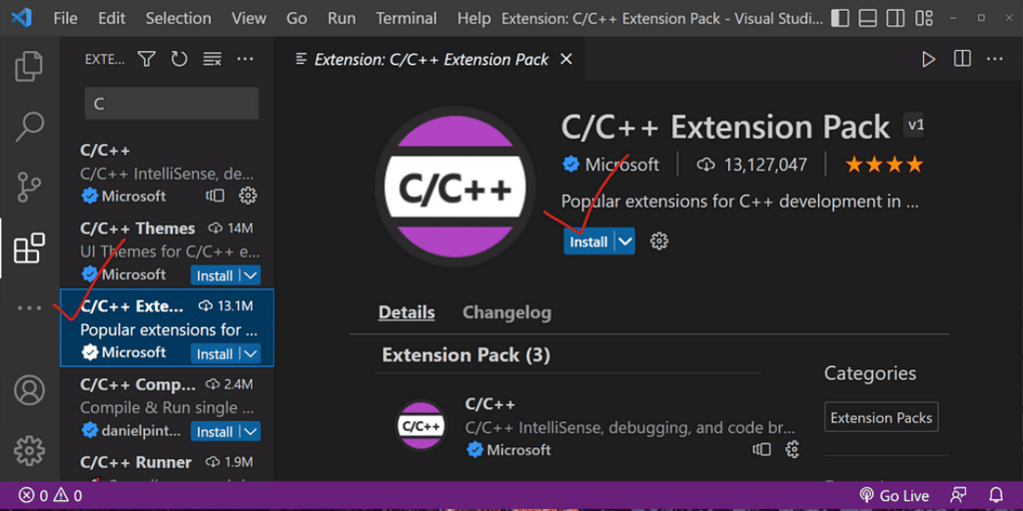Click the version badge next to the title
This screenshot has height=511, width=1023.
[x=914, y=125]
